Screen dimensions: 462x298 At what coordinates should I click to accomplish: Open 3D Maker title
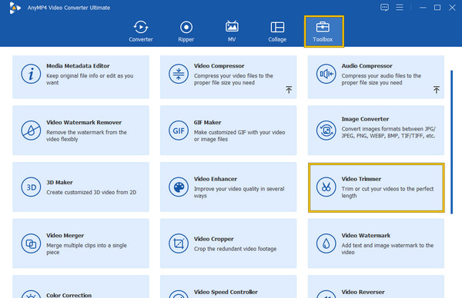59,182
